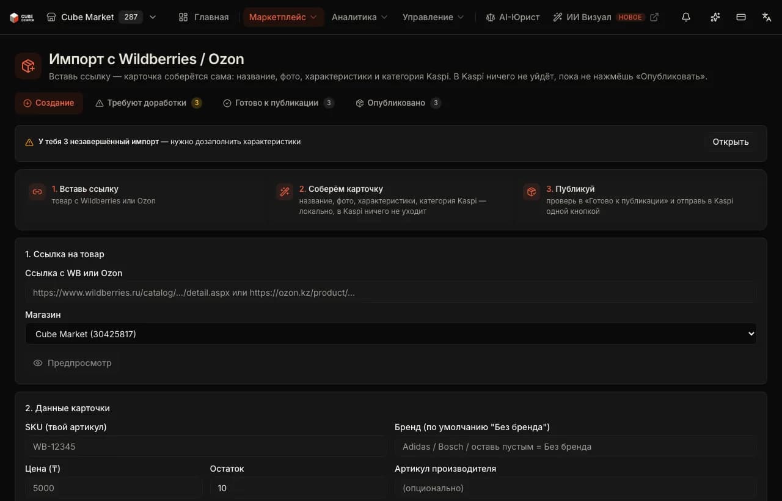Switch to the Опубликовано tab

click(398, 103)
